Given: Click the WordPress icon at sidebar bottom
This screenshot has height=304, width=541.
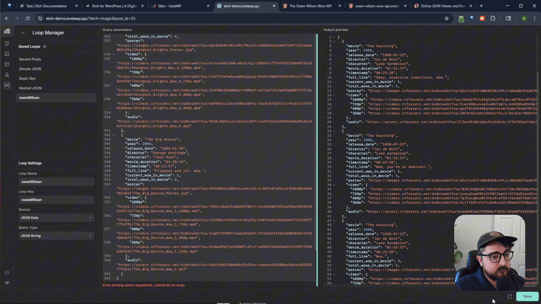Looking at the screenshot, I should [x=7, y=283].
